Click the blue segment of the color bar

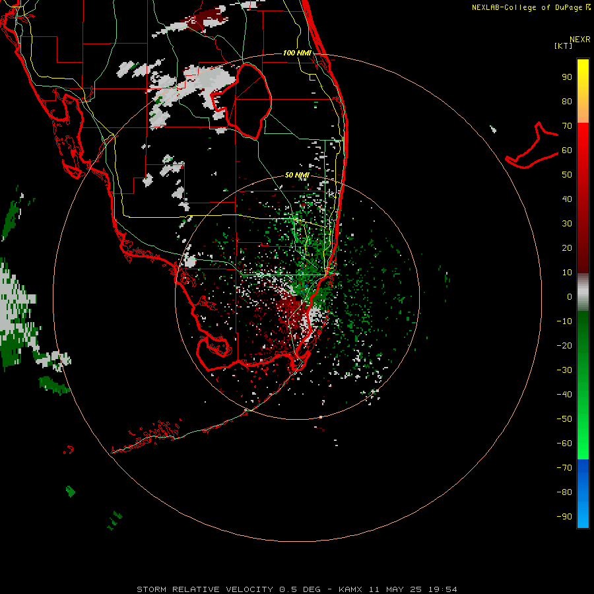tap(583, 493)
